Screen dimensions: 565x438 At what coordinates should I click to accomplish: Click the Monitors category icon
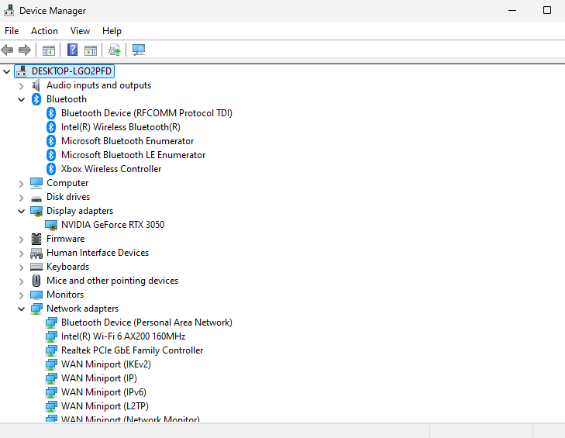tap(36, 295)
